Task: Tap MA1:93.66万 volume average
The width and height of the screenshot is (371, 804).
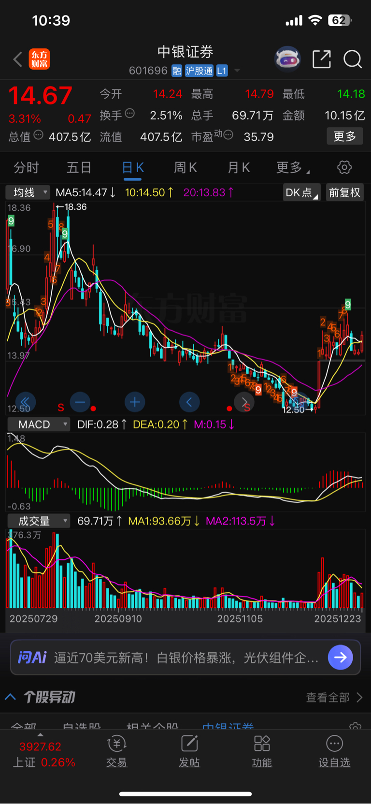Action: [x=164, y=521]
